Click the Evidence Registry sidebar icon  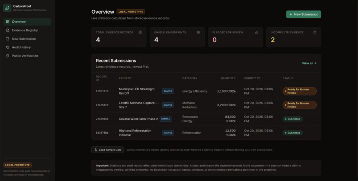[x=8, y=30]
